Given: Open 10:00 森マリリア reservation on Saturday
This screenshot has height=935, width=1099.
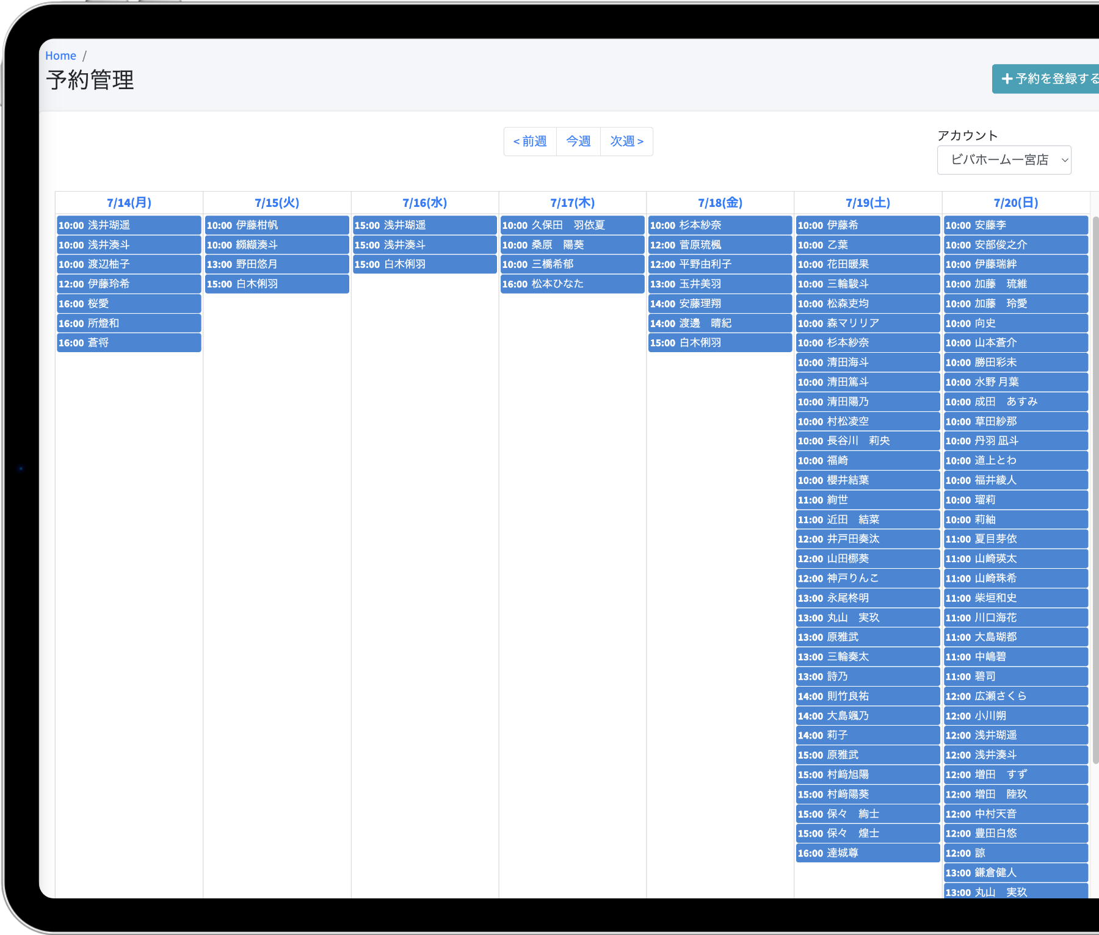Looking at the screenshot, I should (868, 323).
